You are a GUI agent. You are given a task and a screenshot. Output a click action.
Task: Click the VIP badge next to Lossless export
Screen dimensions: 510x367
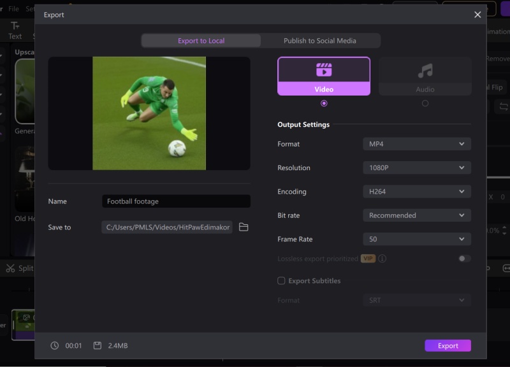pos(368,259)
